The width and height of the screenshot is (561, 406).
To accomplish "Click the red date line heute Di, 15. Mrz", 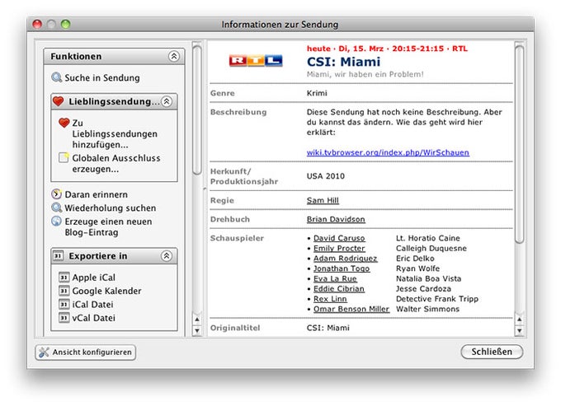I will pyautogui.click(x=387, y=49).
